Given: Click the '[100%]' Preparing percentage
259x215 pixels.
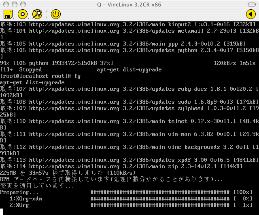Looking at the screenshot, I should click(243, 192).
